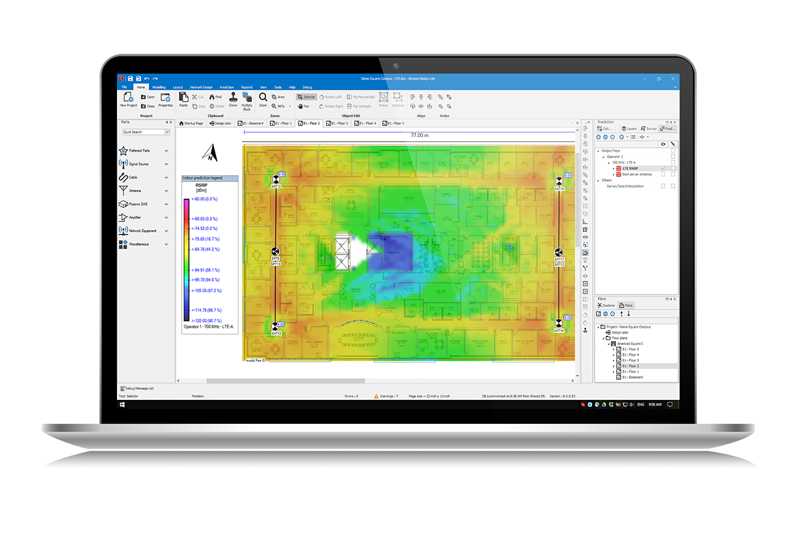Image resolution: width=802 pixels, height=545 pixels.
Task: Click Save icon in the title bar
Action: [130, 78]
